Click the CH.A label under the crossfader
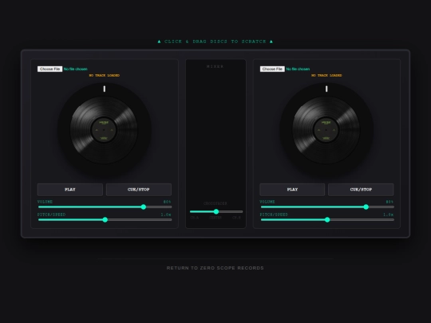 click(195, 218)
